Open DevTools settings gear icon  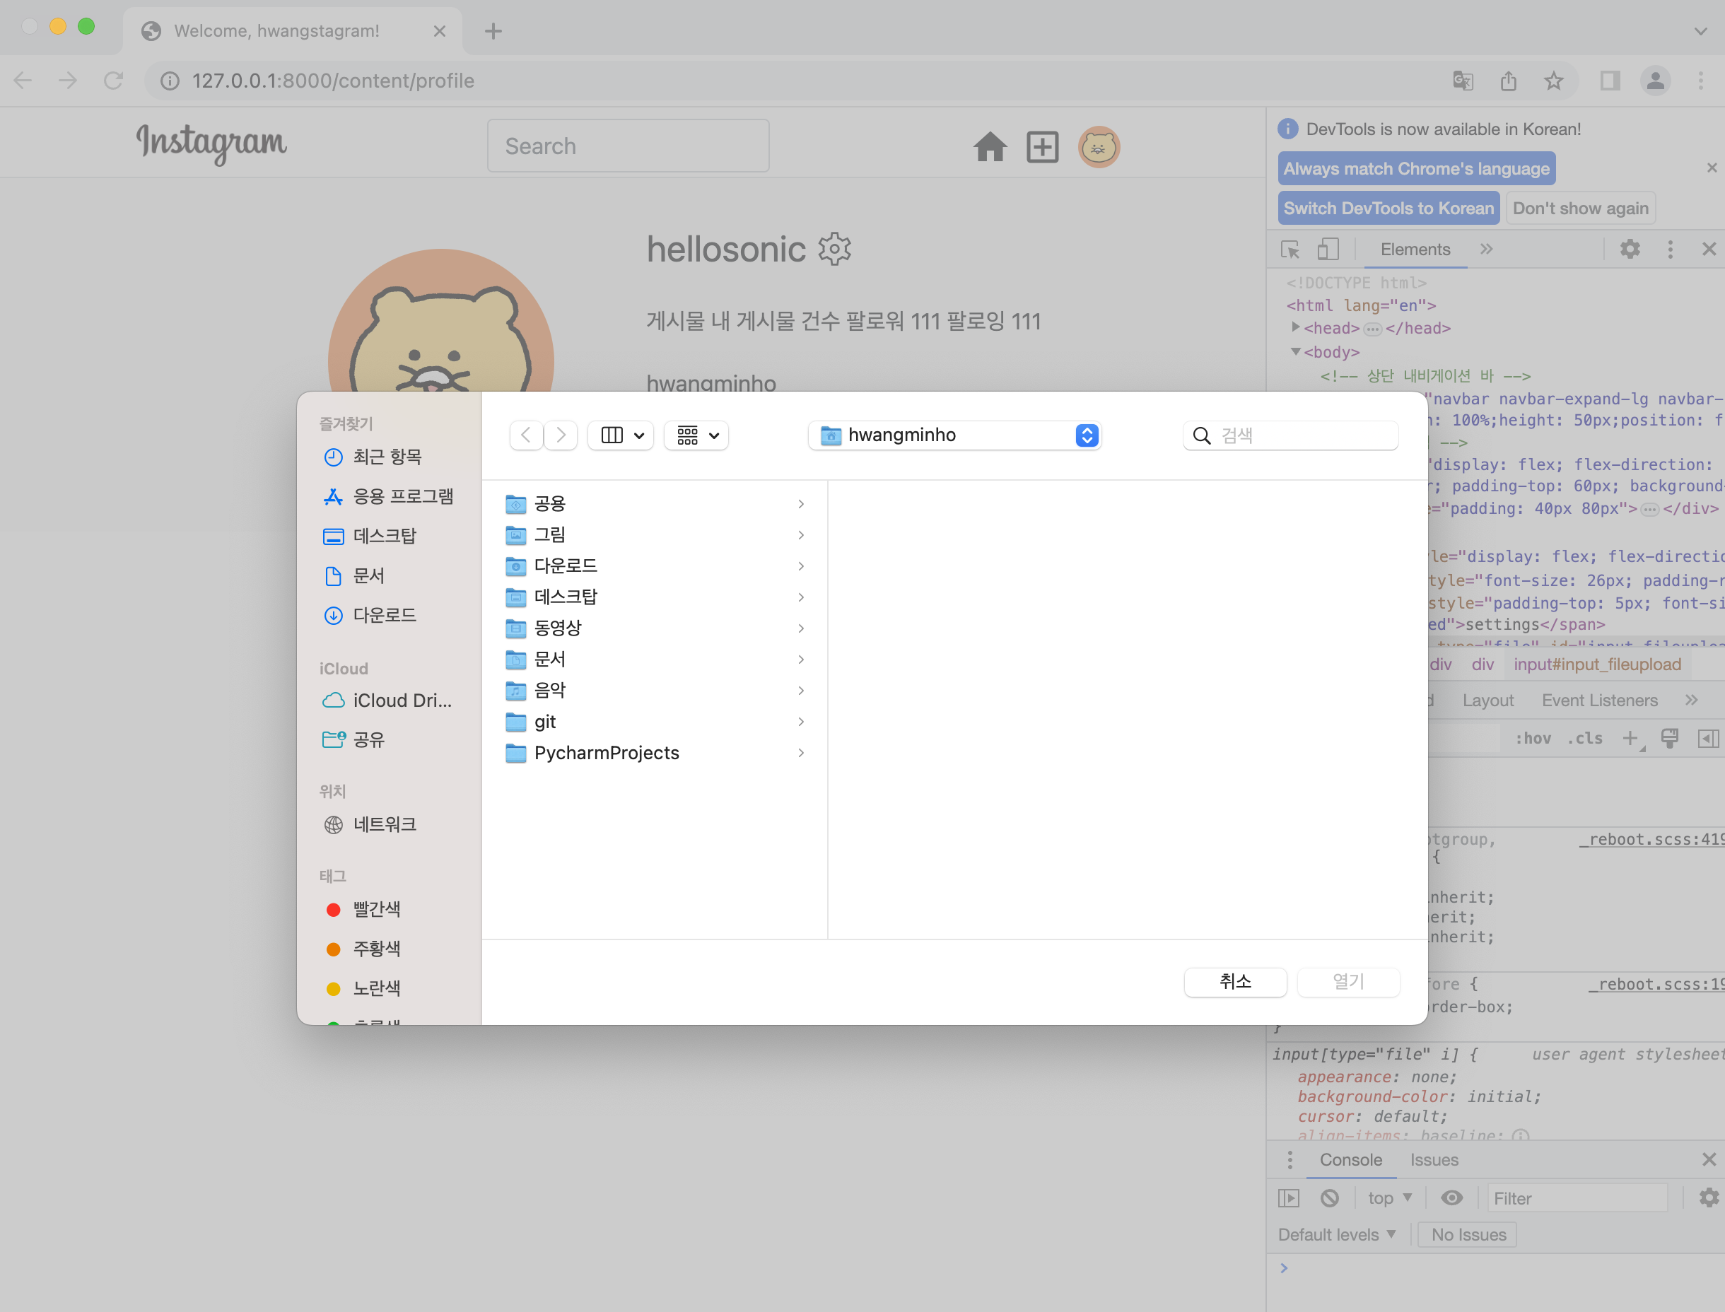[1629, 249]
